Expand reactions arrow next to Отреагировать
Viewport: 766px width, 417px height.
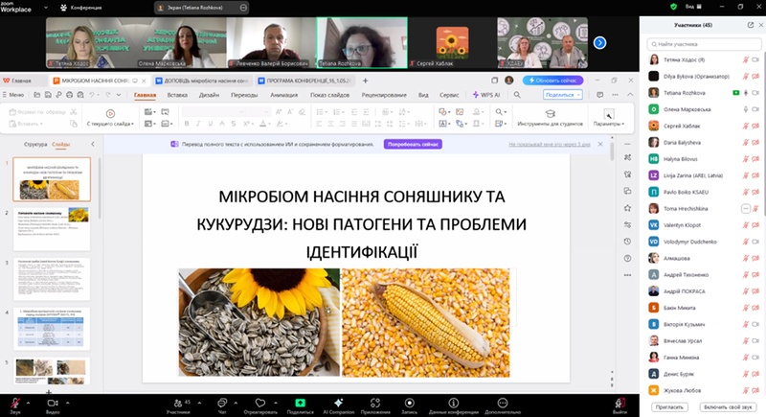point(276,403)
